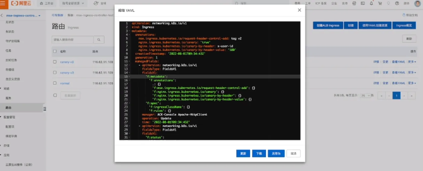This screenshot has width=423, height=171.
Task: Click the 另存为 button
Action: click(x=276, y=153)
